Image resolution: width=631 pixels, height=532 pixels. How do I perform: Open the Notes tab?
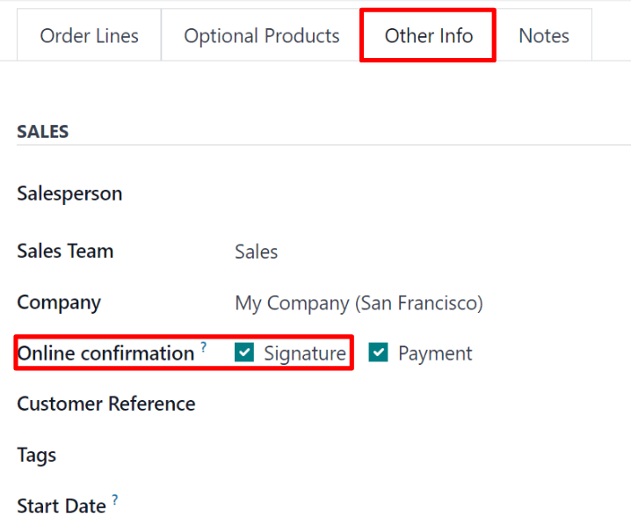[543, 36]
